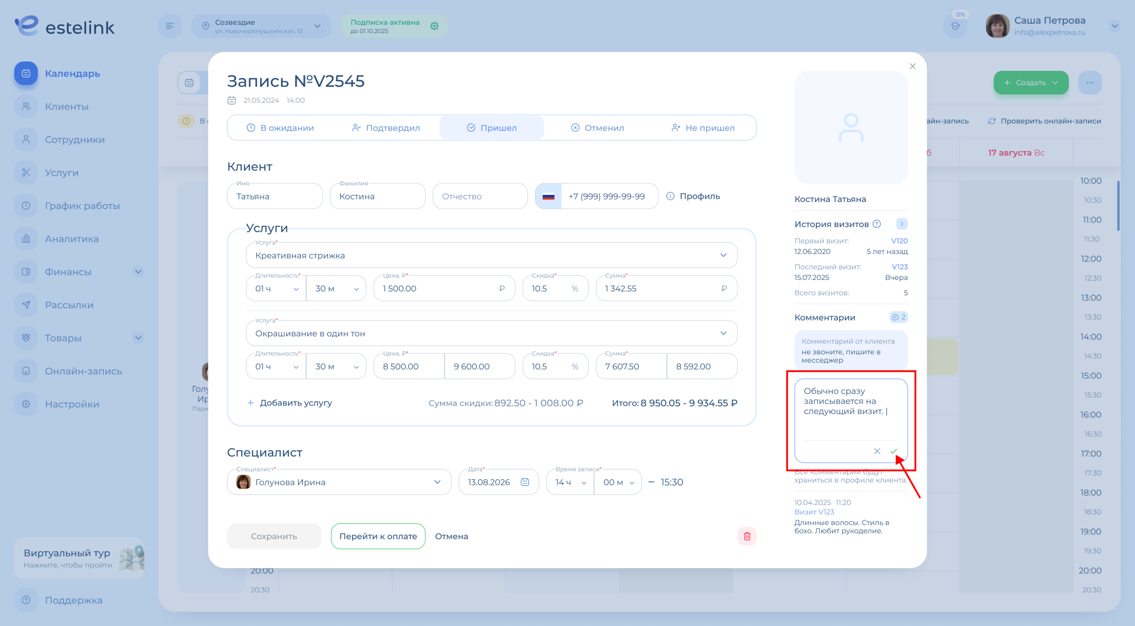1135x626 pixels.
Task: Click the Отчество input field
Action: point(480,196)
